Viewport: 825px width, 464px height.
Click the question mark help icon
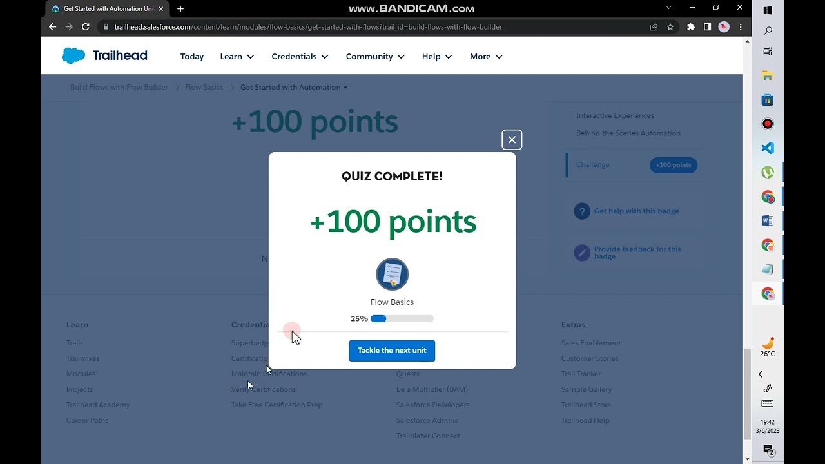coord(582,211)
